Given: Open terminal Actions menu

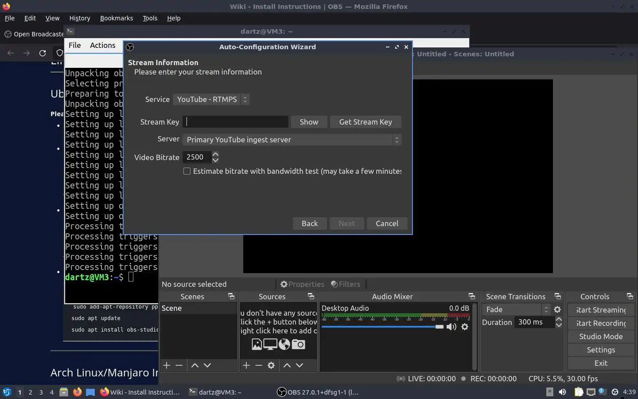Looking at the screenshot, I should click(102, 45).
